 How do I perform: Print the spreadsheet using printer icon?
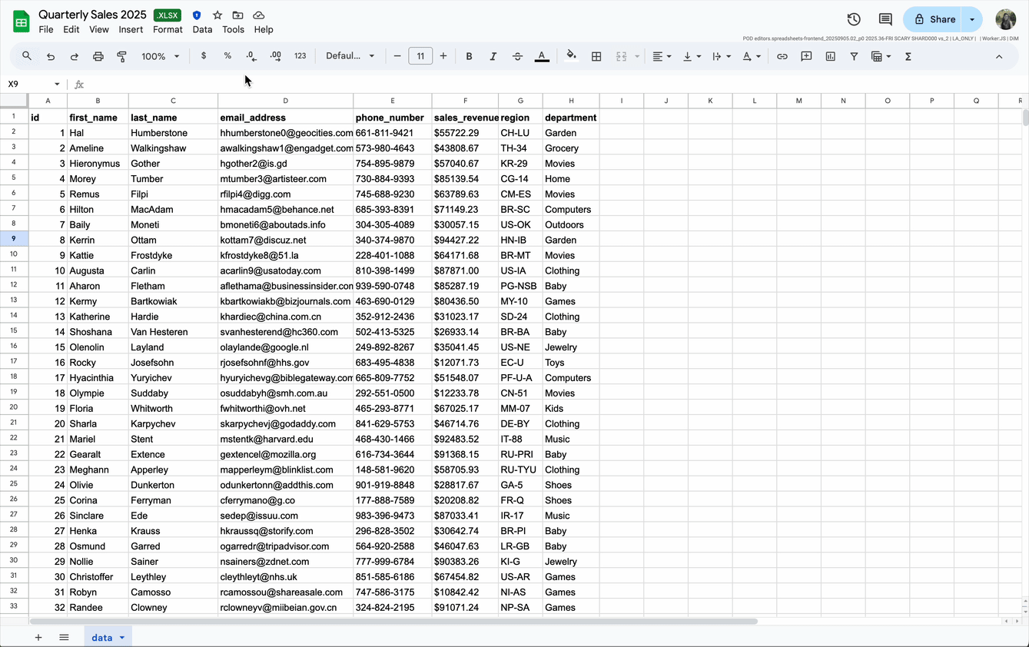pos(98,56)
